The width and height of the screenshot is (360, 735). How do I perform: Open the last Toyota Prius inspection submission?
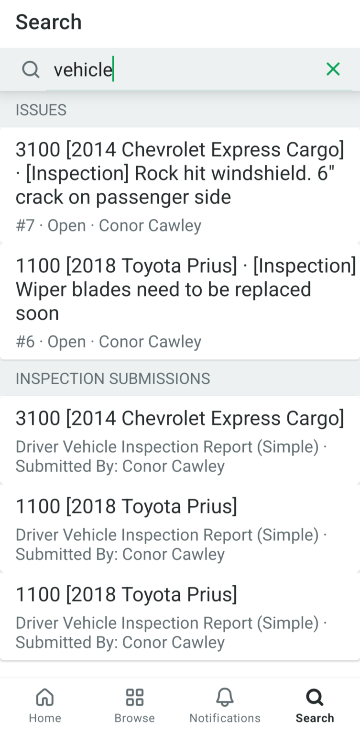click(180, 616)
